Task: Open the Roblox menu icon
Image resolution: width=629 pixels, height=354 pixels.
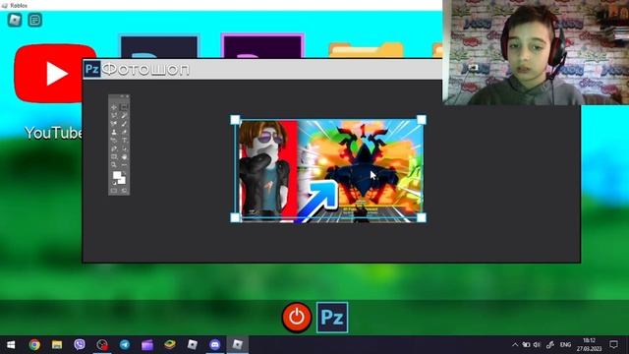Action: pyautogui.click(x=15, y=20)
